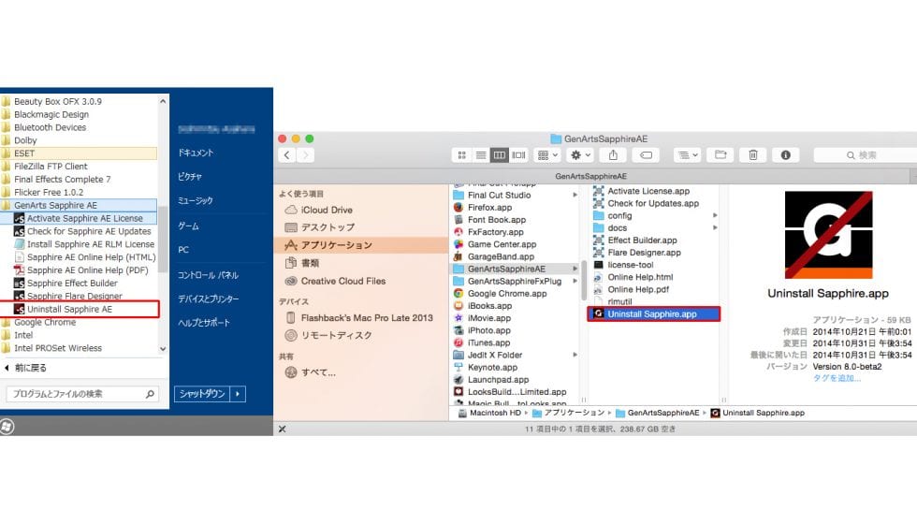Click the Share icon in Finder toolbar

(x=613, y=155)
